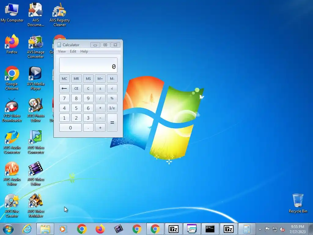Open the network tray icon

275,229
